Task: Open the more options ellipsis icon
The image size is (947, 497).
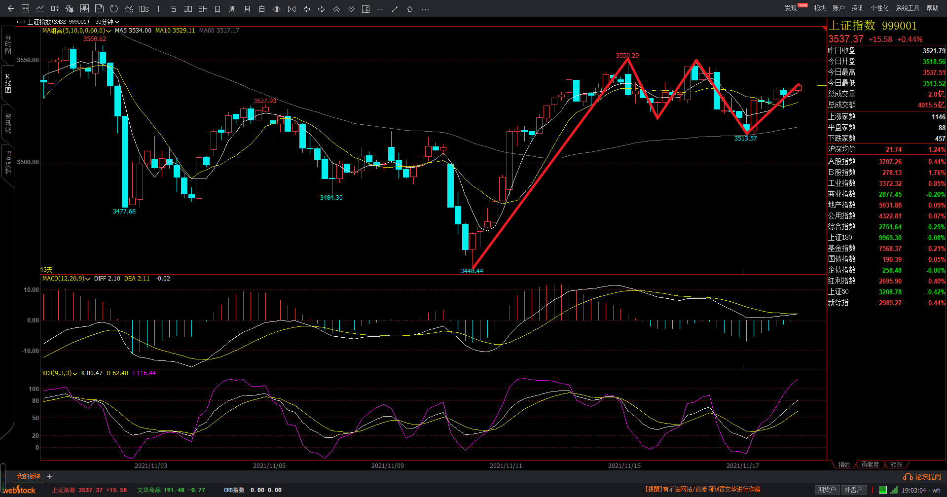Action: point(425,9)
